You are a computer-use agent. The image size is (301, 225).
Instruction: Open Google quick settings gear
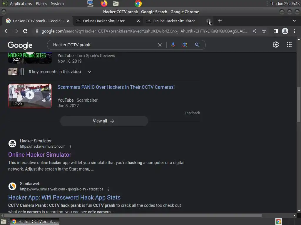[x=276, y=45]
